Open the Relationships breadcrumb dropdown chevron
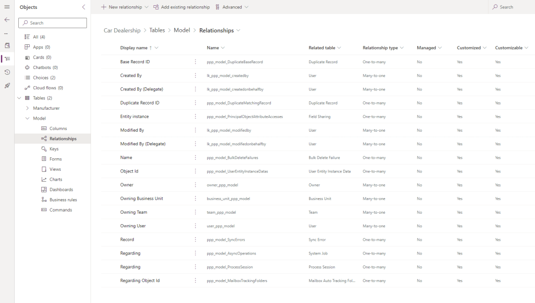Screen dimensions: 535x303 point(238,30)
